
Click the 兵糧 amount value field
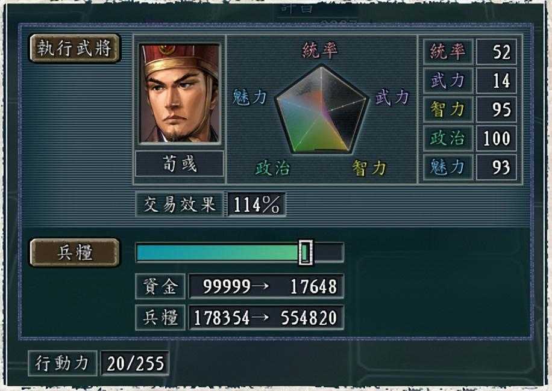tap(266, 318)
